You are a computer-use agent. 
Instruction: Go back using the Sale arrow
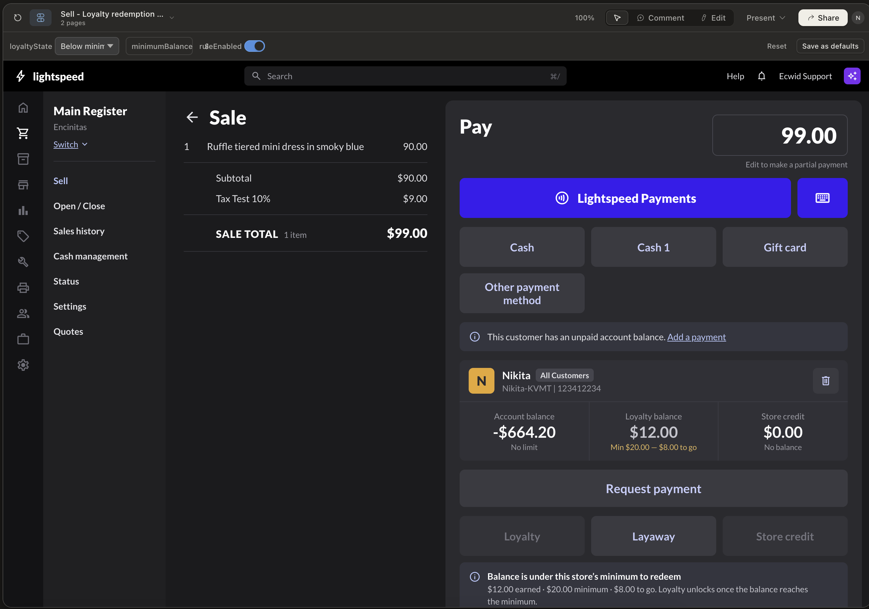pyautogui.click(x=192, y=117)
